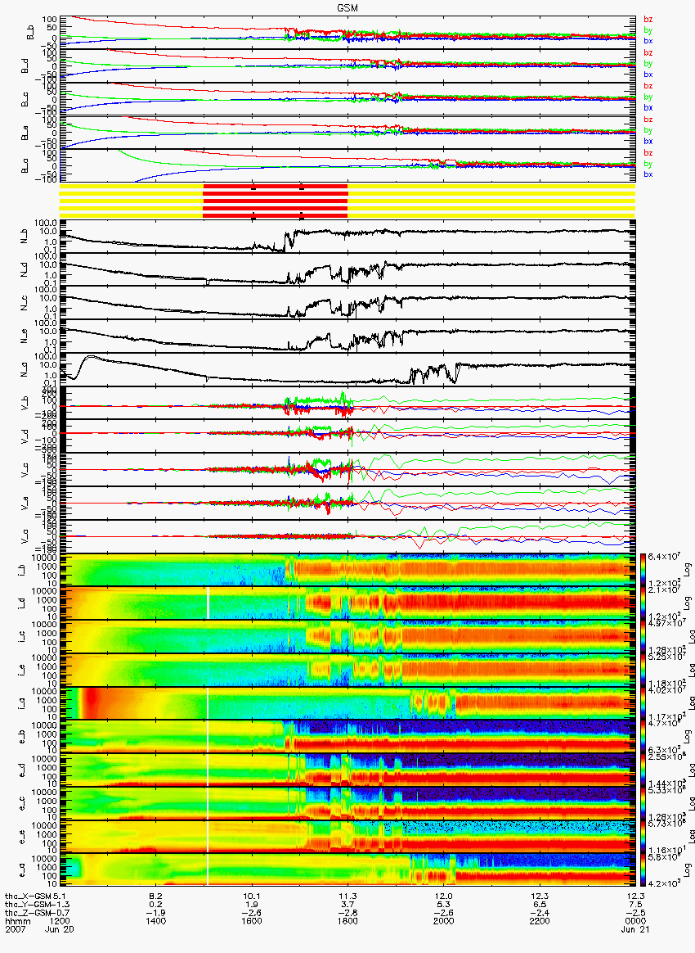Click the bz legend label of panel B_d
The height and width of the screenshot is (953, 695).
(648, 53)
